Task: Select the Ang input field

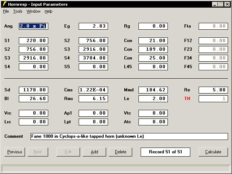Action: (x=33, y=26)
